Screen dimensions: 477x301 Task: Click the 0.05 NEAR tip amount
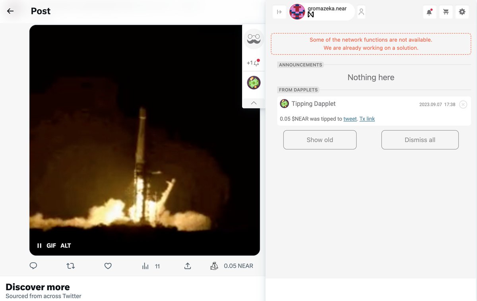pos(238,266)
